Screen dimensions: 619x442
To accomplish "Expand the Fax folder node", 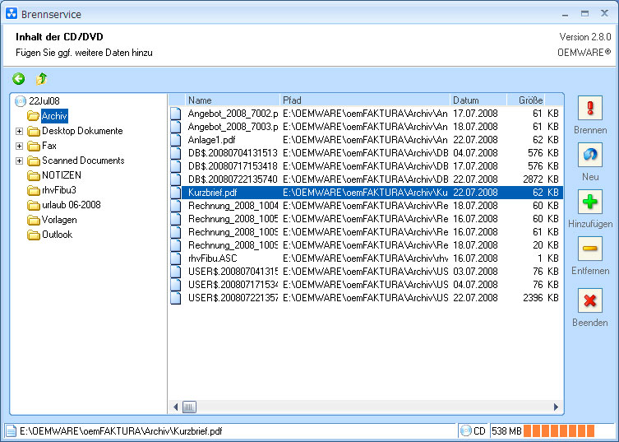I will [x=20, y=146].
